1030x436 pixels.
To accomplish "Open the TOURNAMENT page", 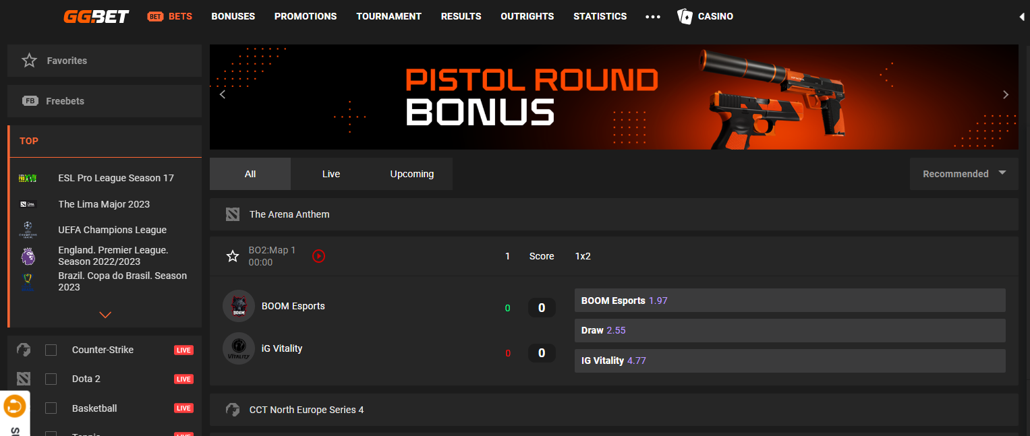I will (389, 16).
